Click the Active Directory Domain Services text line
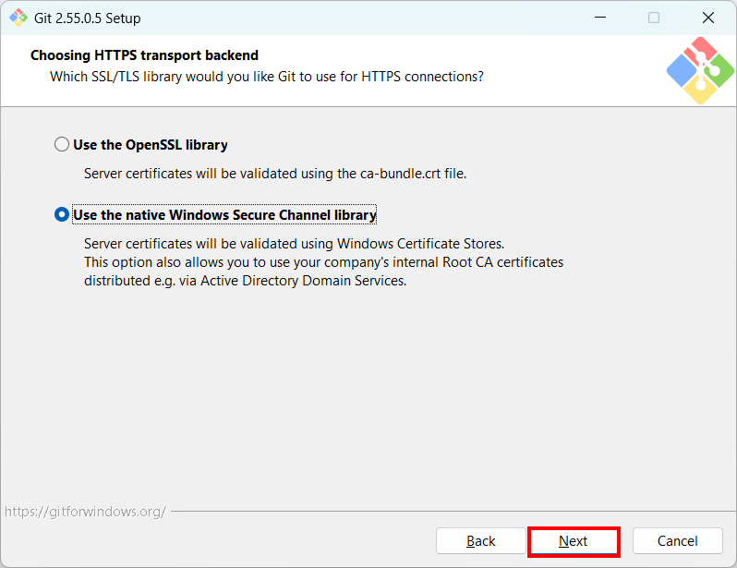The image size is (737, 568). [x=245, y=281]
